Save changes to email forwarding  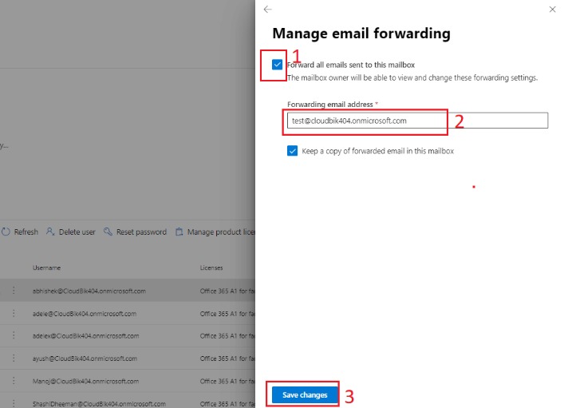coord(305,395)
